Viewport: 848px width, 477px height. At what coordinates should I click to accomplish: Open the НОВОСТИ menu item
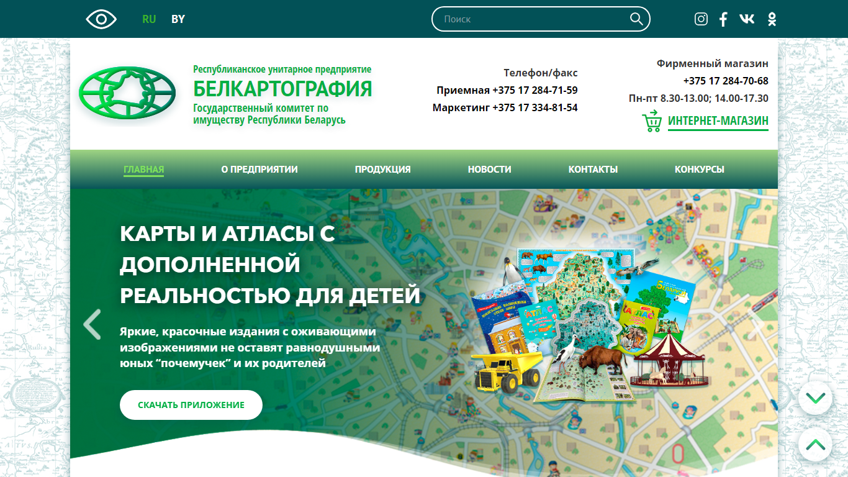(490, 170)
